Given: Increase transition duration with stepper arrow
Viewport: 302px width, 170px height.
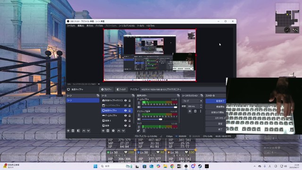Looking at the screenshot, I should 201,105.
